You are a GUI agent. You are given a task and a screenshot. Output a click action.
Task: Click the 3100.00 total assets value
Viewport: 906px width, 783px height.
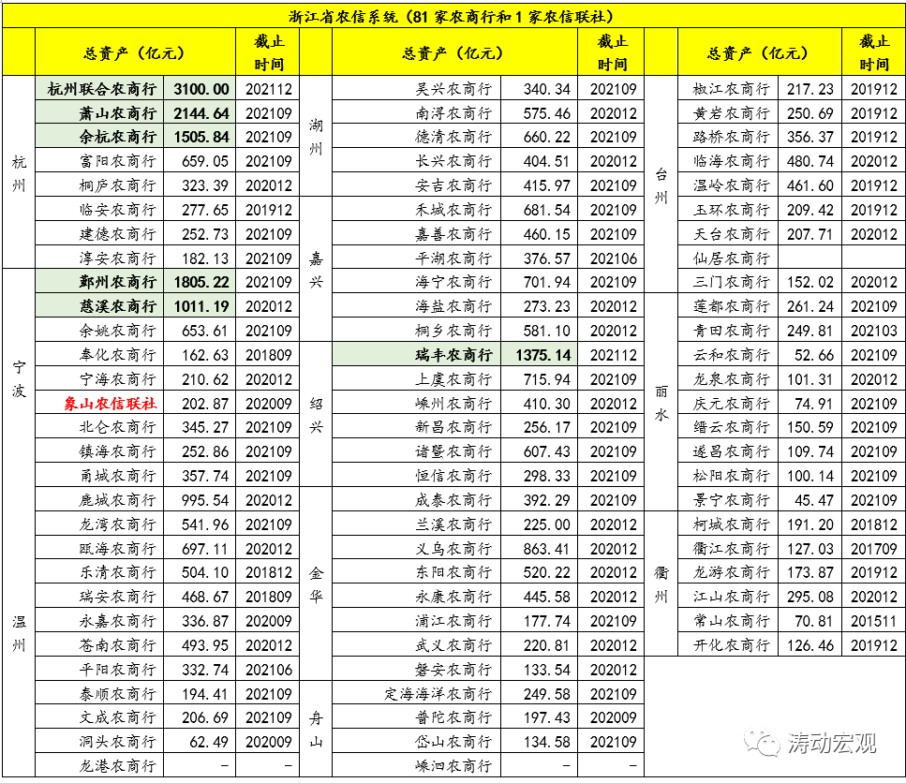(x=200, y=89)
